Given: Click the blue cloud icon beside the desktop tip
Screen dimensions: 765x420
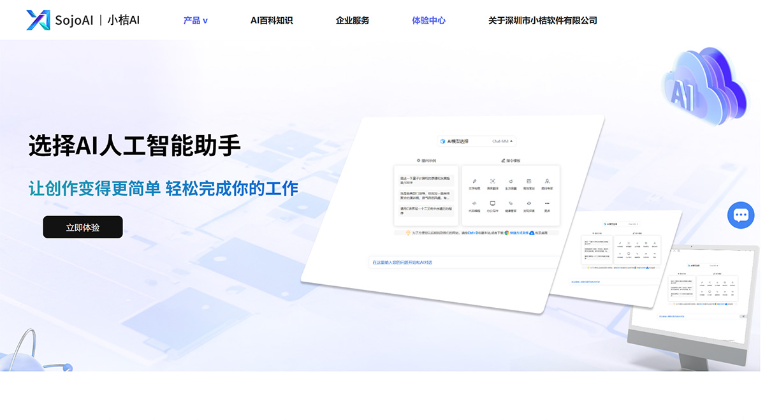Looking at the screenshot, I should [532, 233].
